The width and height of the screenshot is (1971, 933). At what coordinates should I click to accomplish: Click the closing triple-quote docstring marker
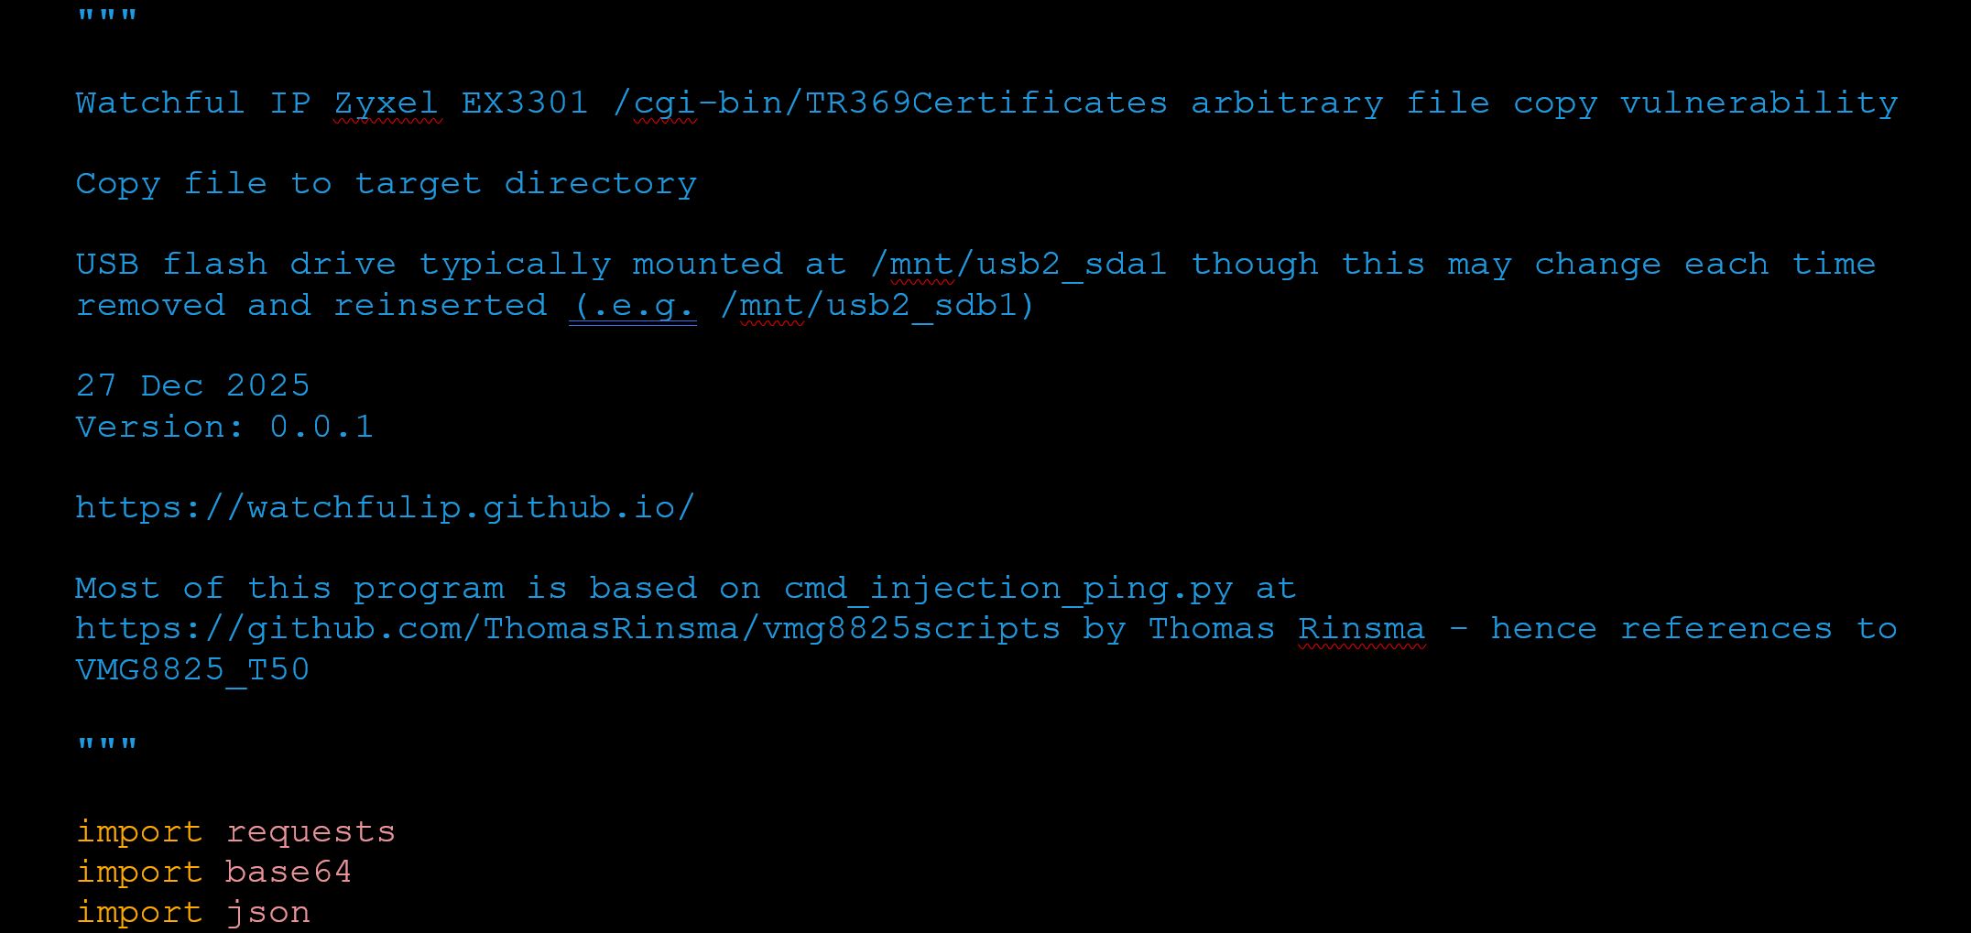click(106, 747)
